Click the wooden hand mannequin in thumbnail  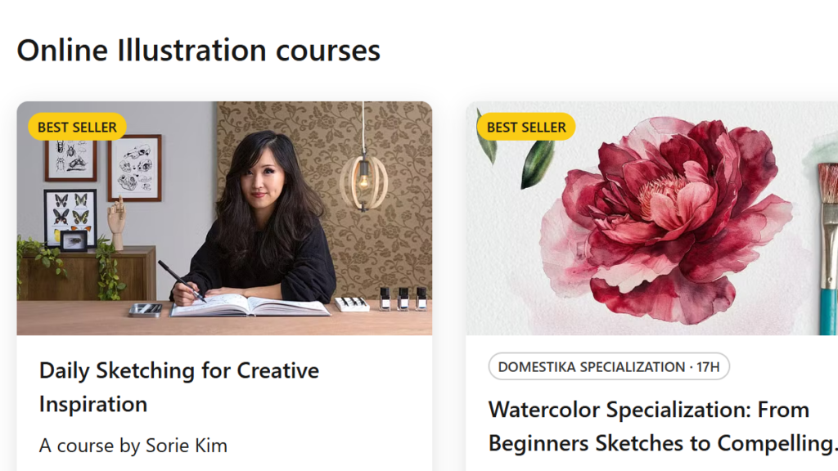117,222
